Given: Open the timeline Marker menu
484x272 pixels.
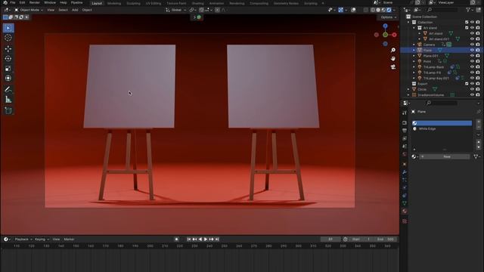Looking at the screenshot, I should [69, 240].
